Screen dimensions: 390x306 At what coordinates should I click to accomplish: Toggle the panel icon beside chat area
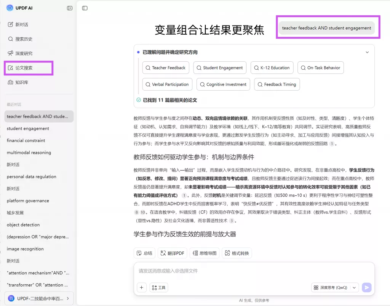pos(85,8)
